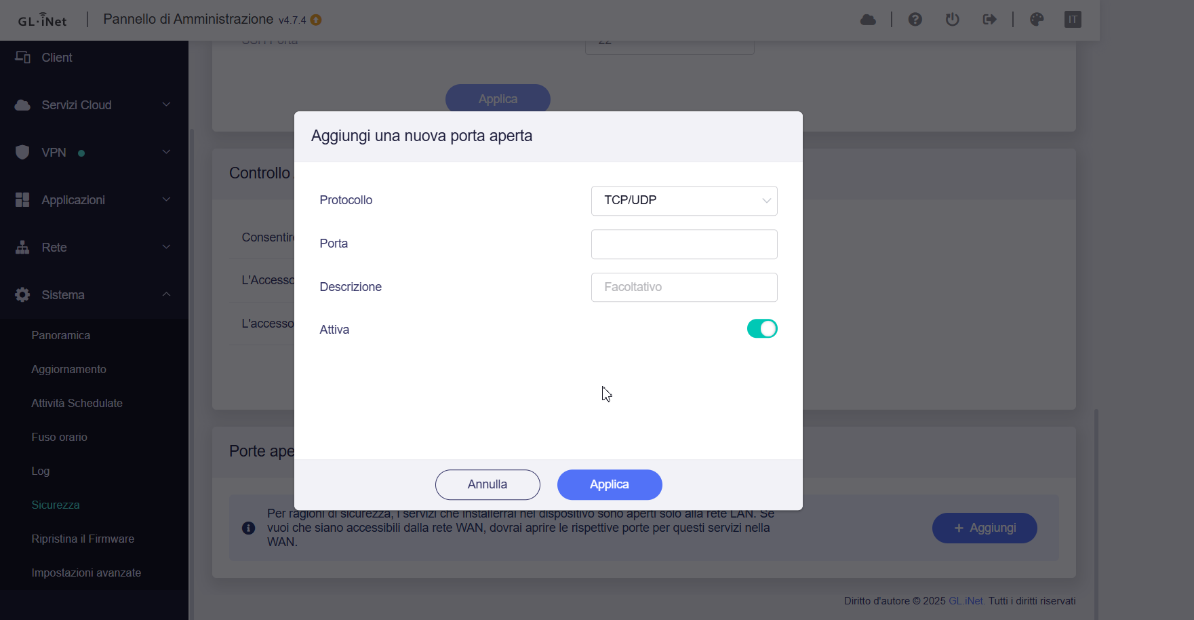This screenshot has width=1194, height=620.
Task: Confirm with the Applica dialog button
Action: 610,484
